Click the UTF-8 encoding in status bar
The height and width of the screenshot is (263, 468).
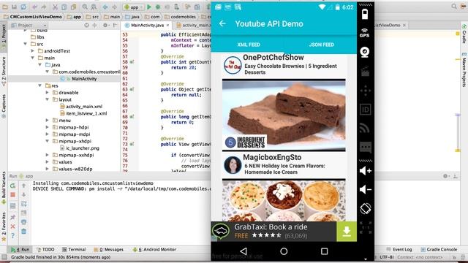(x=386, y=257)
